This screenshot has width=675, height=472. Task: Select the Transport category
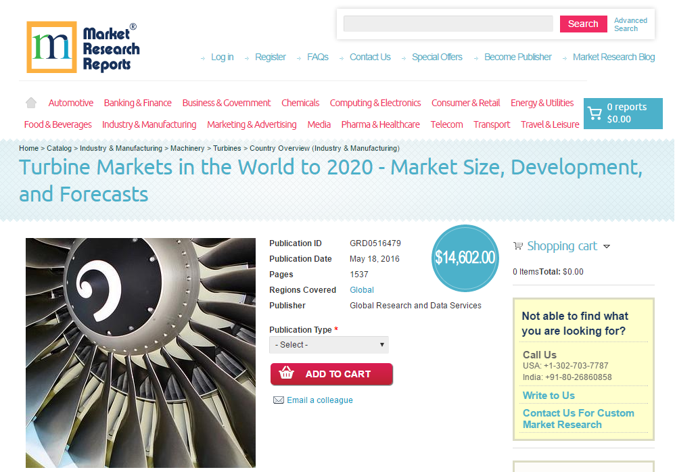[492, 124]
